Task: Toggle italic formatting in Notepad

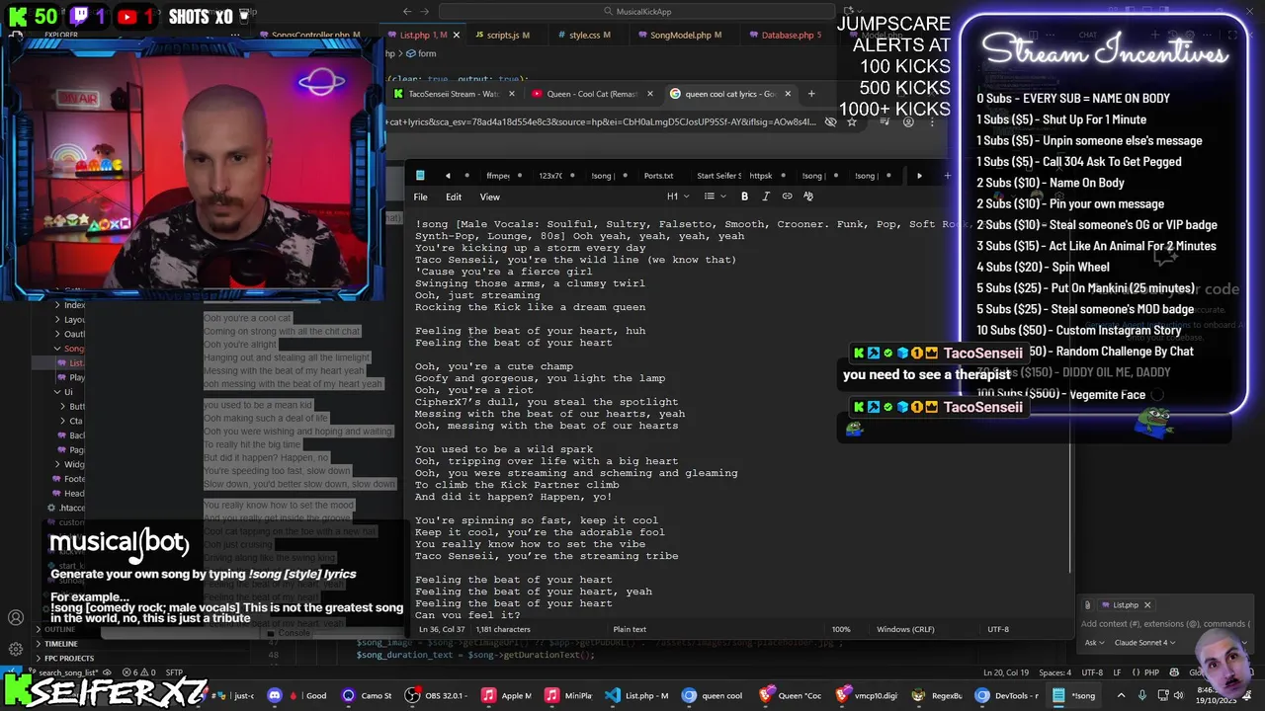Action: [766, 197]
